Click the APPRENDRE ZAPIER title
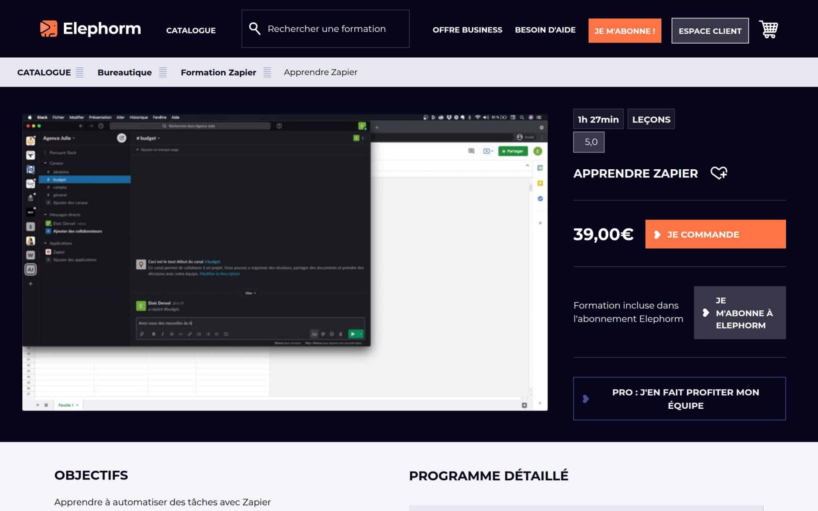This screenshot has width=818, height=511. 635,173
